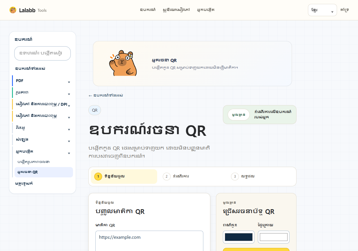The height and width of the screenshot is (251, 358).
Task: Click the មូលដ្ឋាន pill in the green badge
Action: [239, 115]
